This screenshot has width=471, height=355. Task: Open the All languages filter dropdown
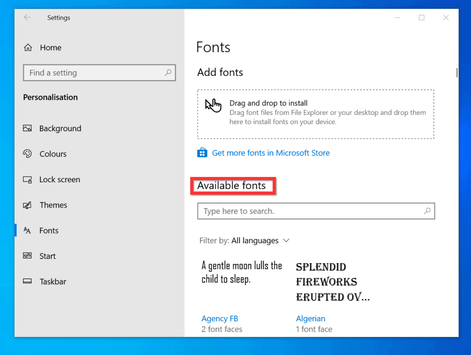[x=255, y=241]
